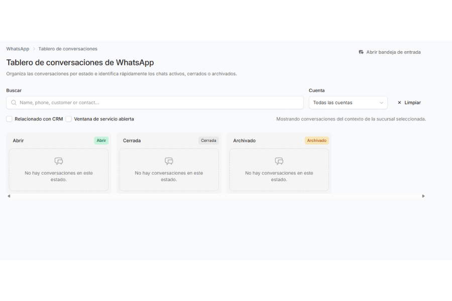This screenshot has height=301, width=452.
Task: Click the Limpiar filters button
Action: tap(409, 102)
